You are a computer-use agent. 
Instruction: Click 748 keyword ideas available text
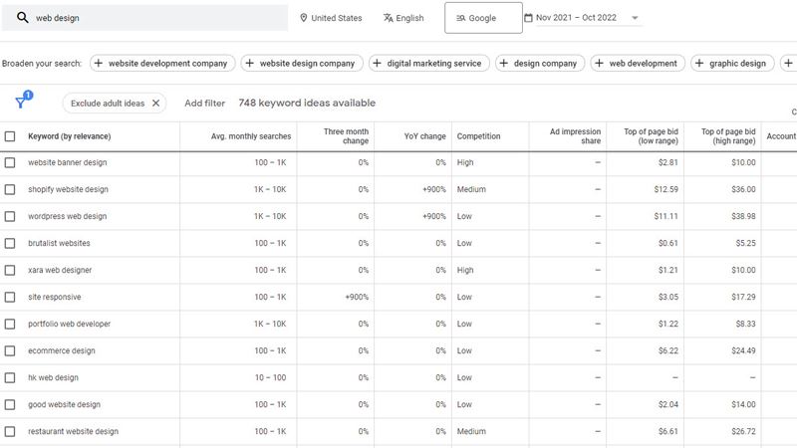[307, 104]
